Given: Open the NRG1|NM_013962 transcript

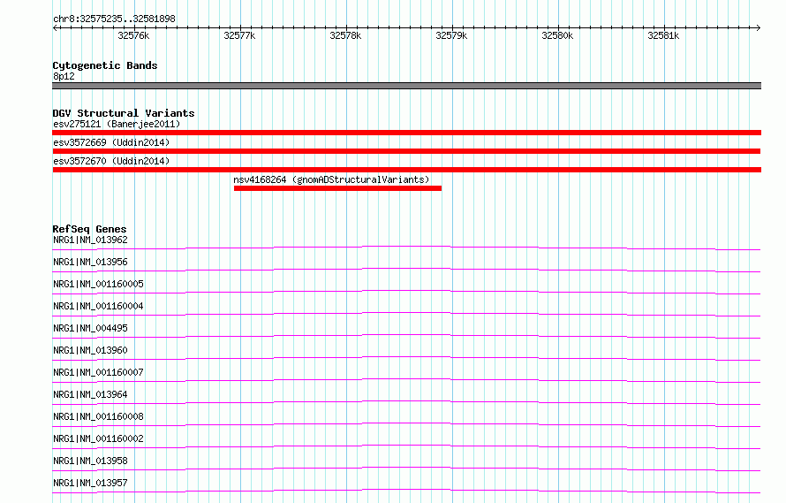Looking at the screenshot, I should pos(91,240).
